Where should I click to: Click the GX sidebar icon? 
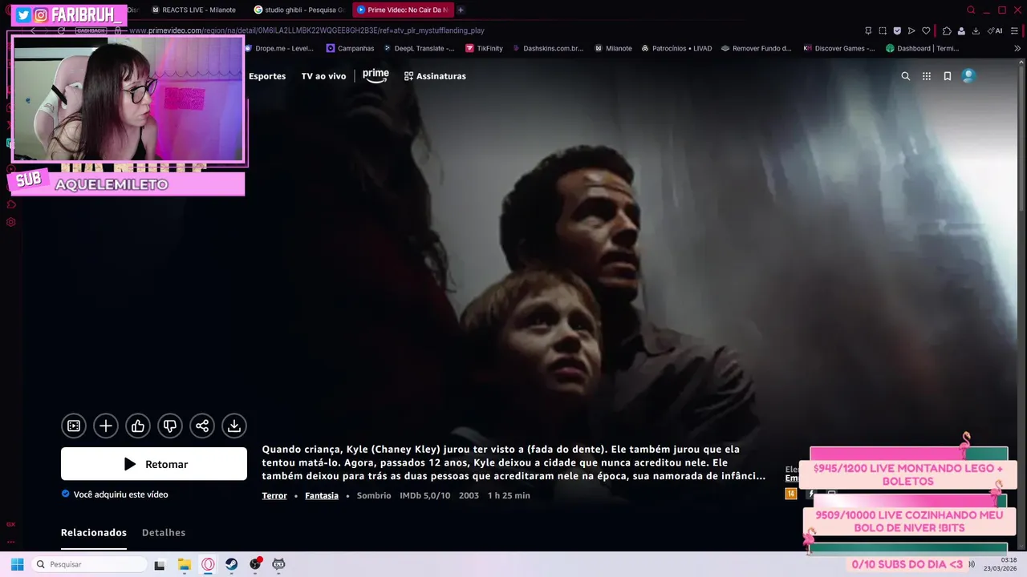(x=10, y=524)
